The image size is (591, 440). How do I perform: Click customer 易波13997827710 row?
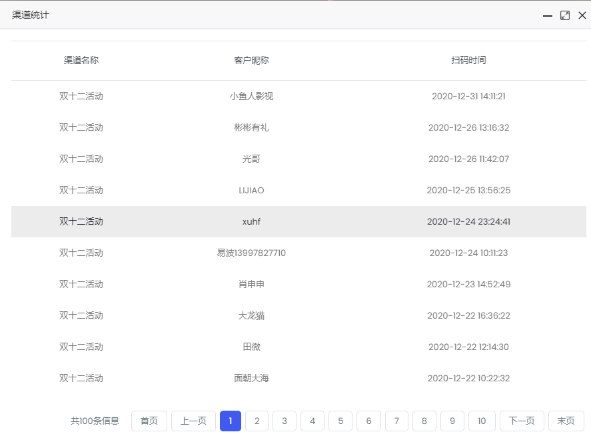point(251,253)
